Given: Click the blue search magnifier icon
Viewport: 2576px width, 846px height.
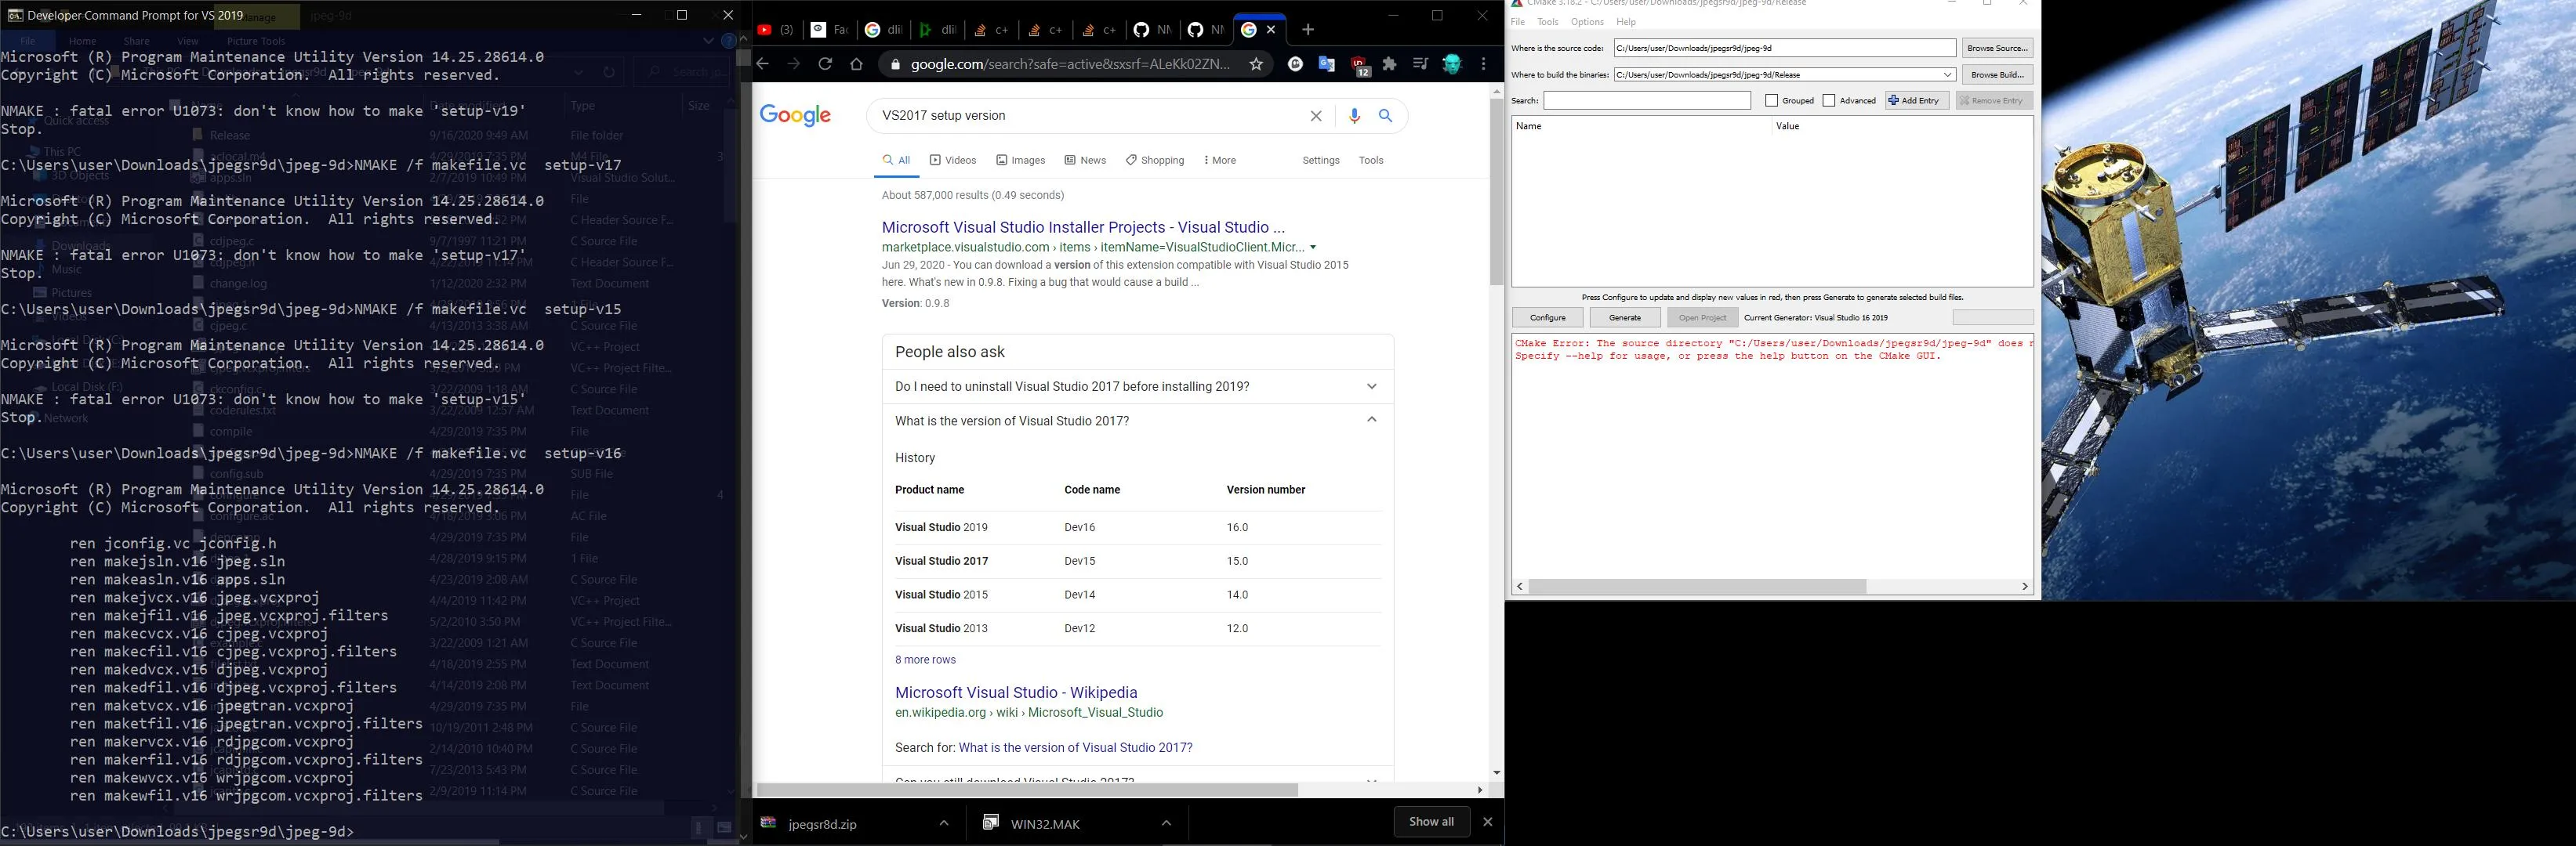Looking at the screenshot, I should pyautogui.click(x=1385, y=116).
